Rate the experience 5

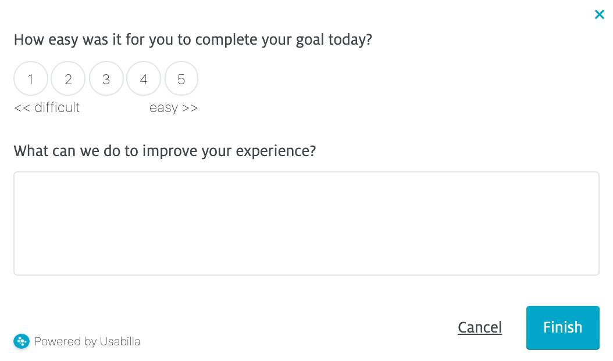click(181, 79)
